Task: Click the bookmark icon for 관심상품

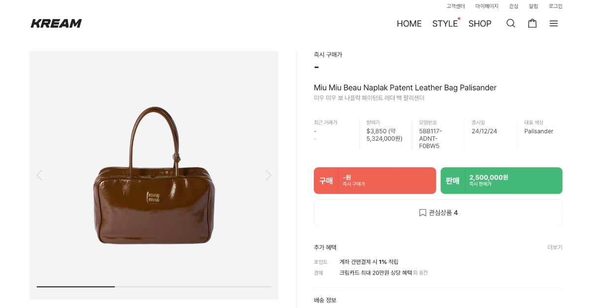Action: click(x=423, y=213)
